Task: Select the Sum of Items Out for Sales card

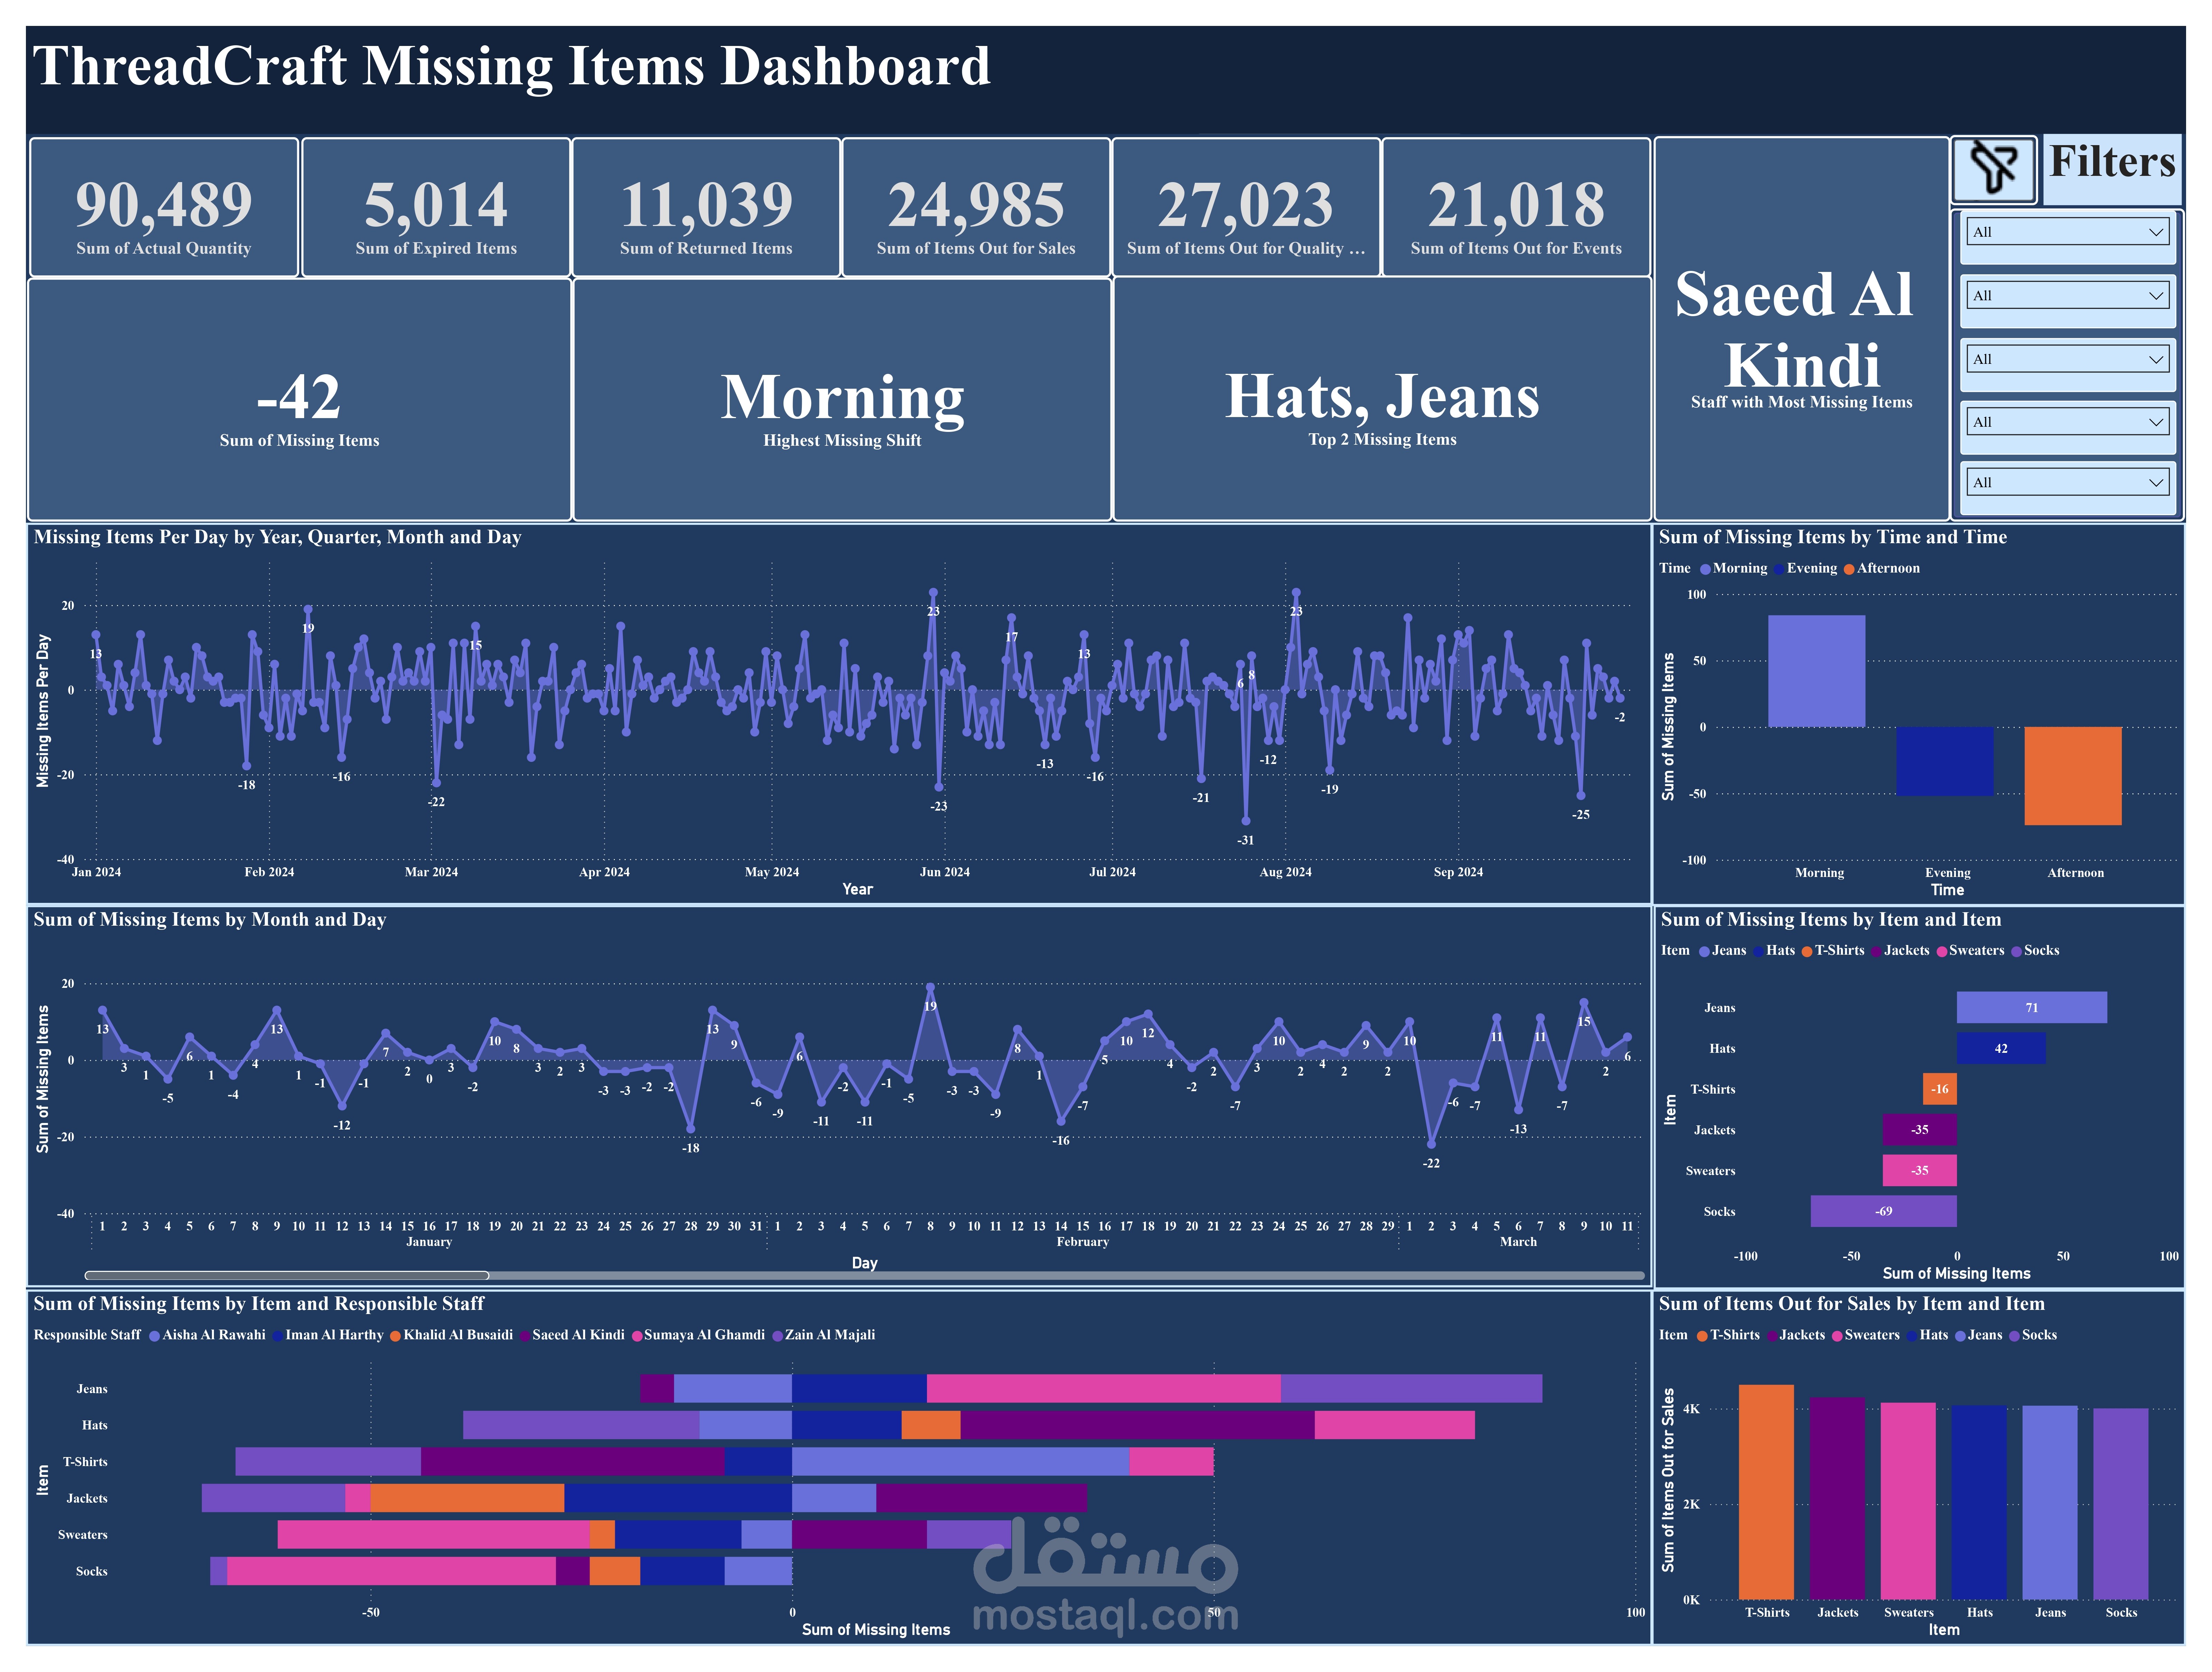Action: (976, 207)
